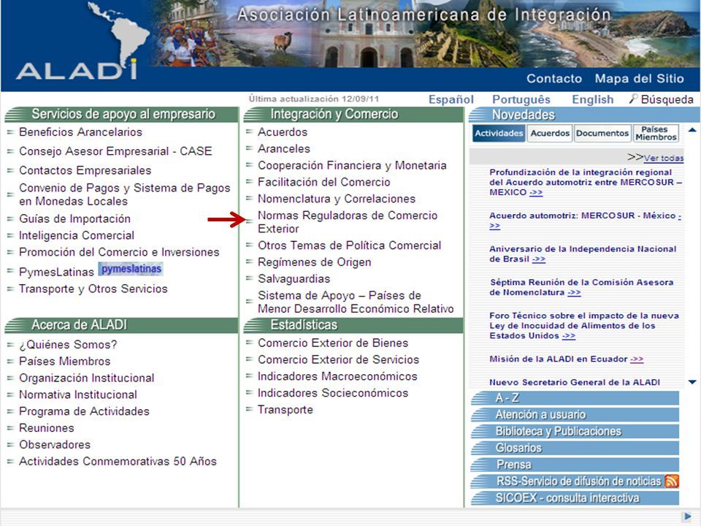Screen dimensions: 701x526
Task: Click the Atención a usuario button
Action: pos(575,415)
